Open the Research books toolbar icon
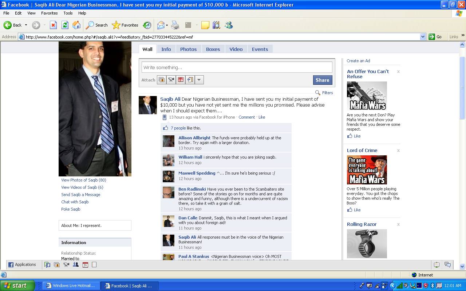Image resolution: width=466 pixels, height=291 pixels. click(x=217, y=25)
